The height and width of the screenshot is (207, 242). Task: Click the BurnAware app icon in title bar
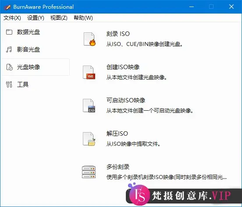coord(7,7)
